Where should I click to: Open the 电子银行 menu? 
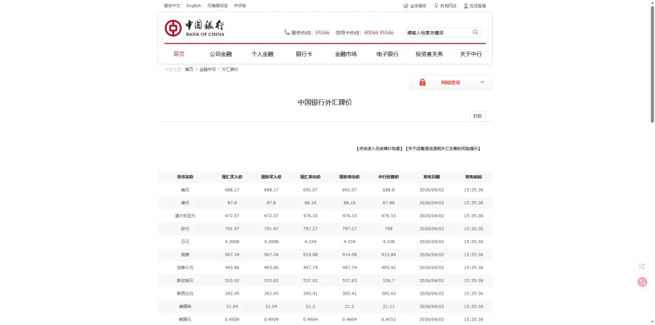(387, 54)
